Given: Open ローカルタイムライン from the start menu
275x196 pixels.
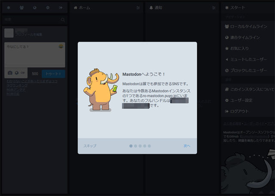Looking at the screenshot, I should click(248, 27).
